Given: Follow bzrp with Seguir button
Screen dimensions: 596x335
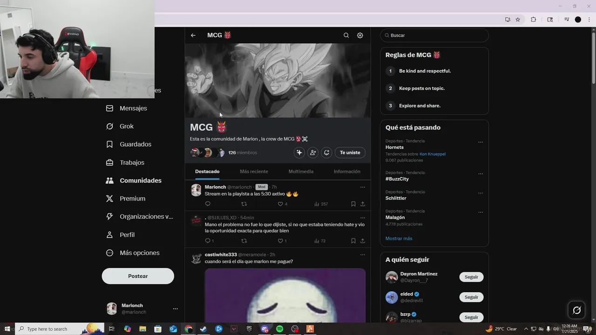Looking at the screenshot, I should click(471, 317).
